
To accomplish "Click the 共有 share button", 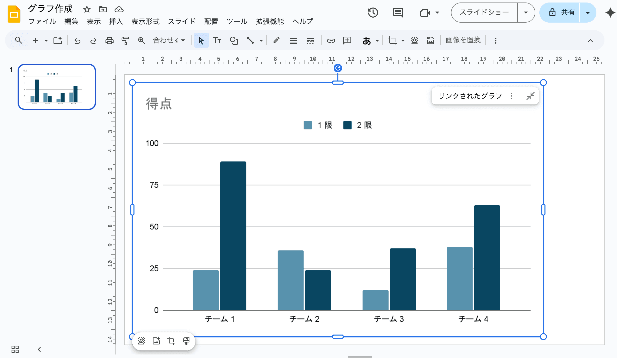I will point(562,13).
